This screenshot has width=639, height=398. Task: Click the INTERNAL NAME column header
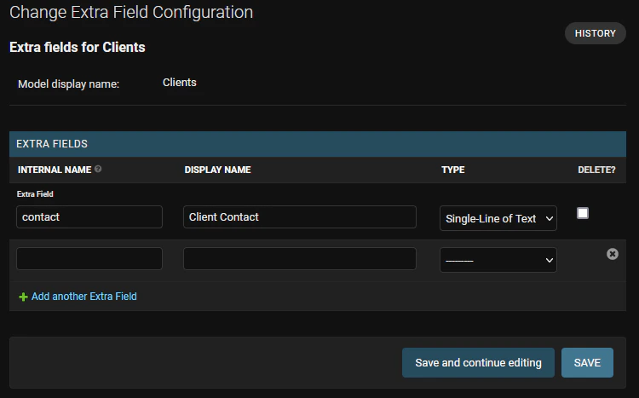tap(55, 170)
